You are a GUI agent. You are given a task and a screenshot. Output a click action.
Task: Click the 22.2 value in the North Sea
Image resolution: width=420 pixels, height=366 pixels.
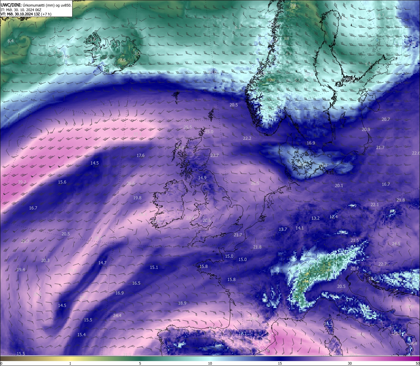(x=247, y=138)
